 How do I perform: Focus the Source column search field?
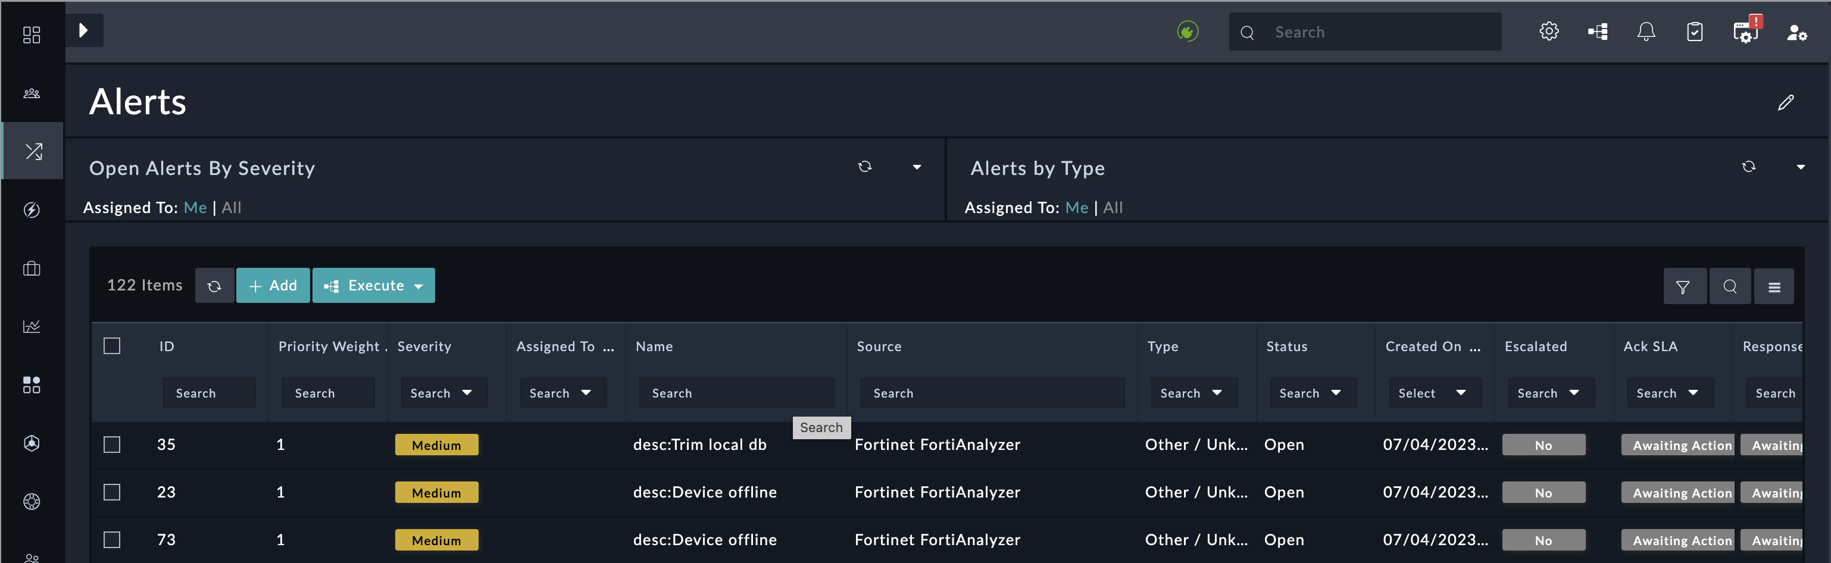point(992,393)
